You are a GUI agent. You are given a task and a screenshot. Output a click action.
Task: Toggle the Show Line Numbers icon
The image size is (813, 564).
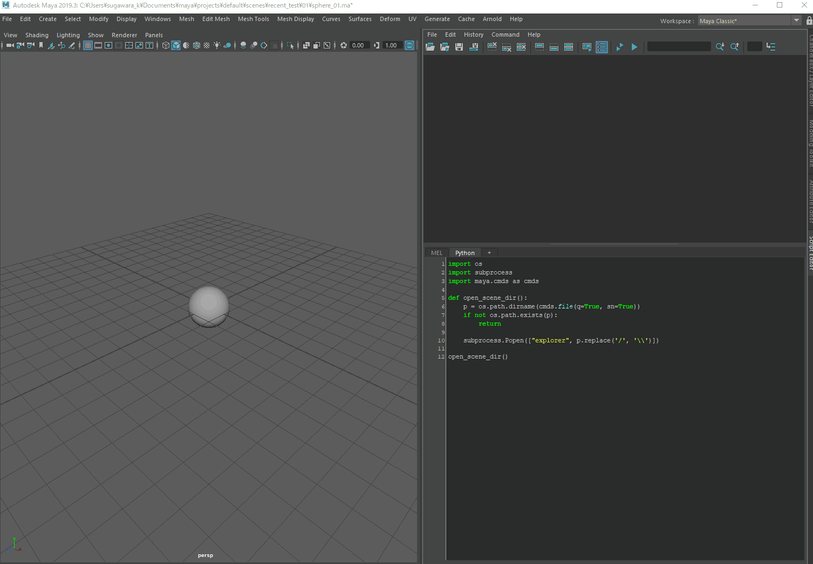coord(602,47)
